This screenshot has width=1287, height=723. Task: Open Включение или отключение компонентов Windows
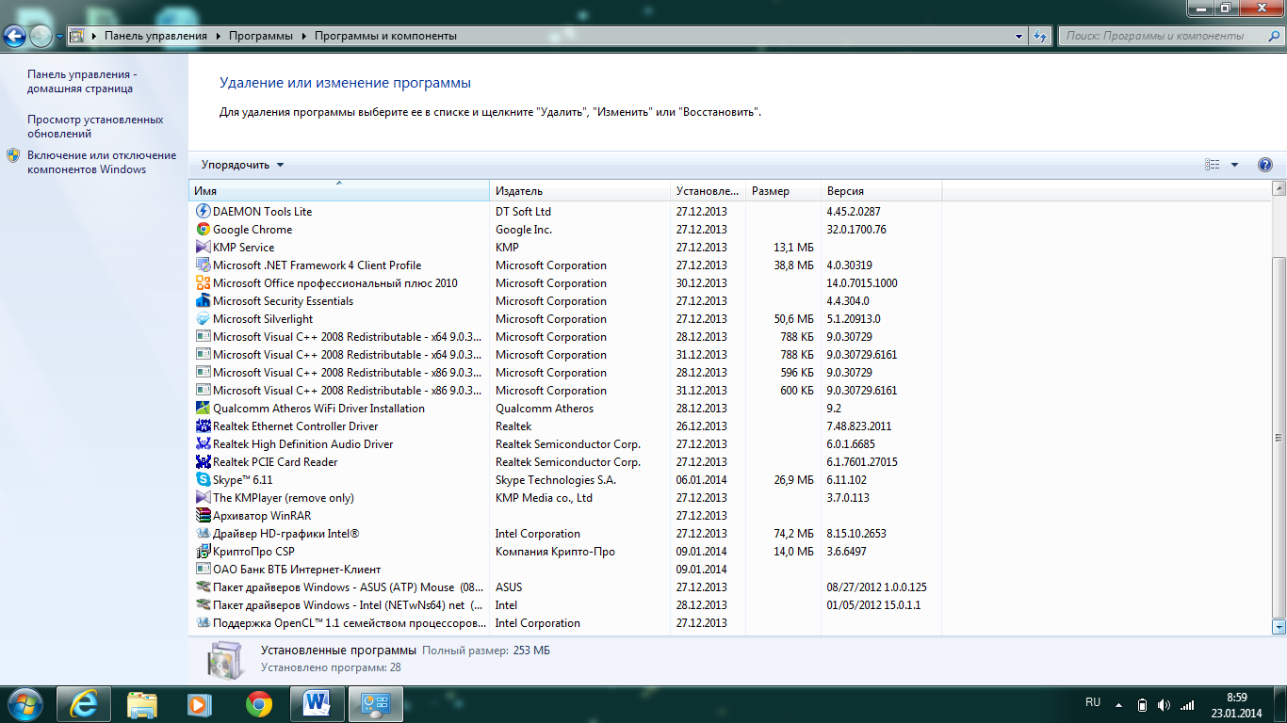[x=102, y=162]
